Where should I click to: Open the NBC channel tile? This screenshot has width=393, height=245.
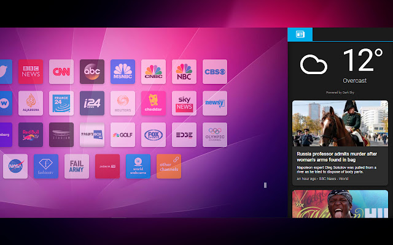pos(184,72)
